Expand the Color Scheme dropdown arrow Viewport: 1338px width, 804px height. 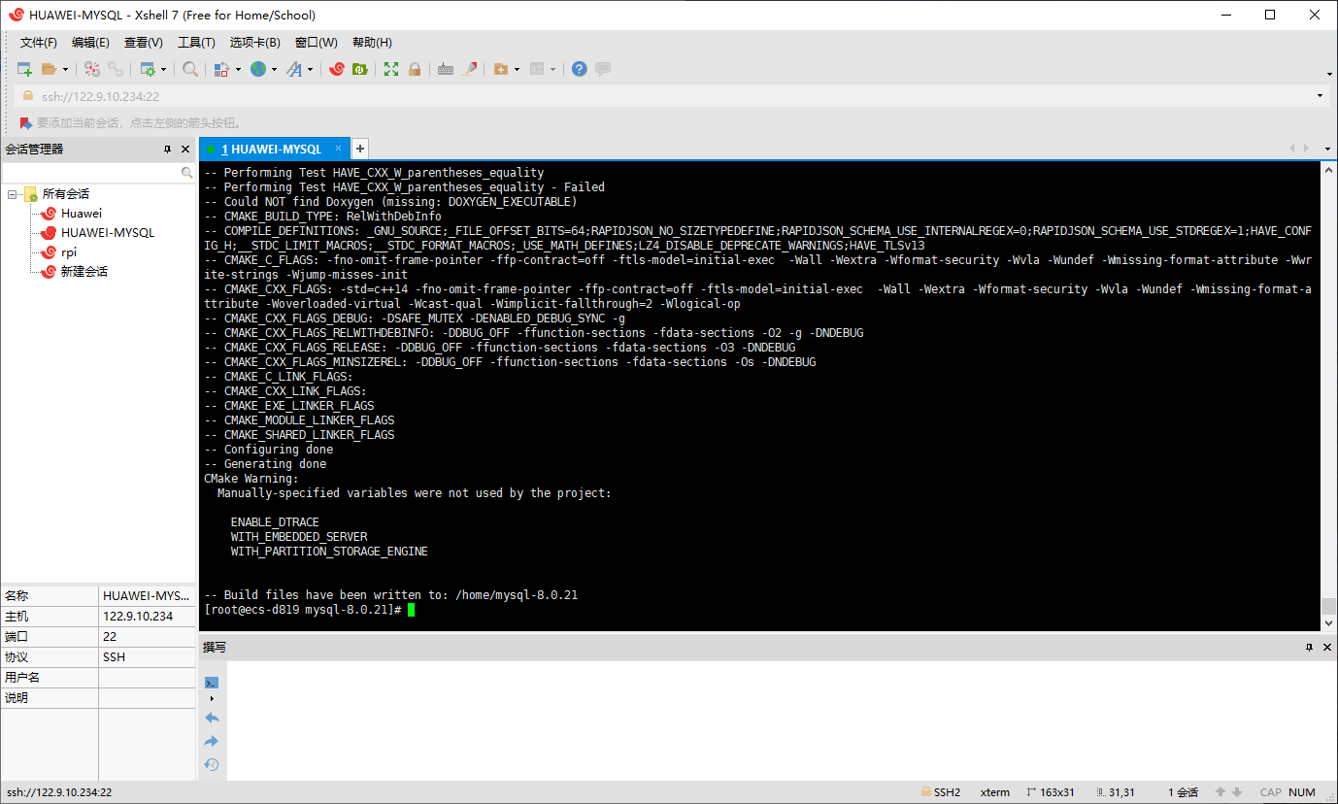(238, 69)
